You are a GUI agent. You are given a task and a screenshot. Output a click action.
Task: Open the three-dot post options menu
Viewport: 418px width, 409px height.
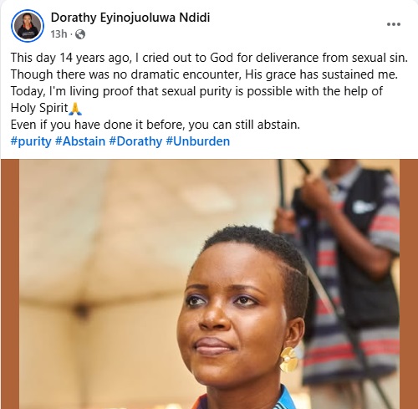(394, 24)
